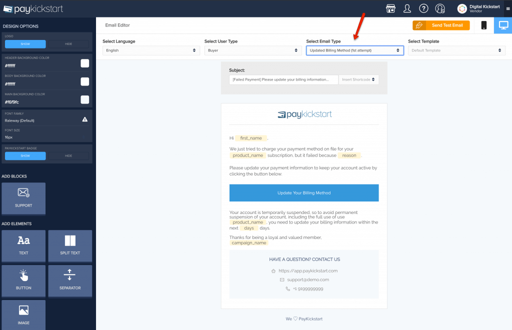Viewport: 512px width, 330px height.
Task: Add a Separator element
Action: (x=70, y=280)
